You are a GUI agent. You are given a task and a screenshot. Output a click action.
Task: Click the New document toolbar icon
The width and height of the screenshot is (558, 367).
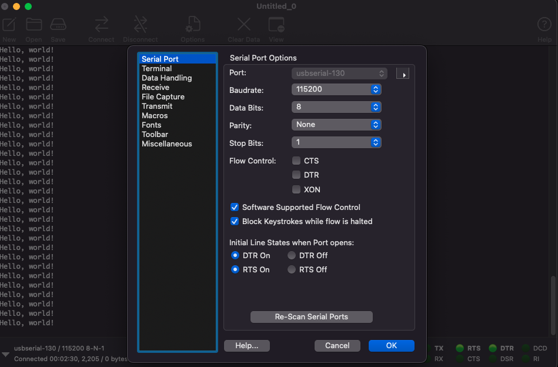tap(9, 25)
